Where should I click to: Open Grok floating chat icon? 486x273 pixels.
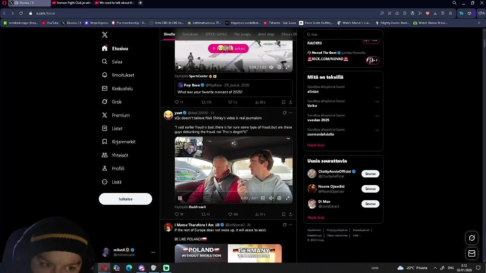[472, 238]
